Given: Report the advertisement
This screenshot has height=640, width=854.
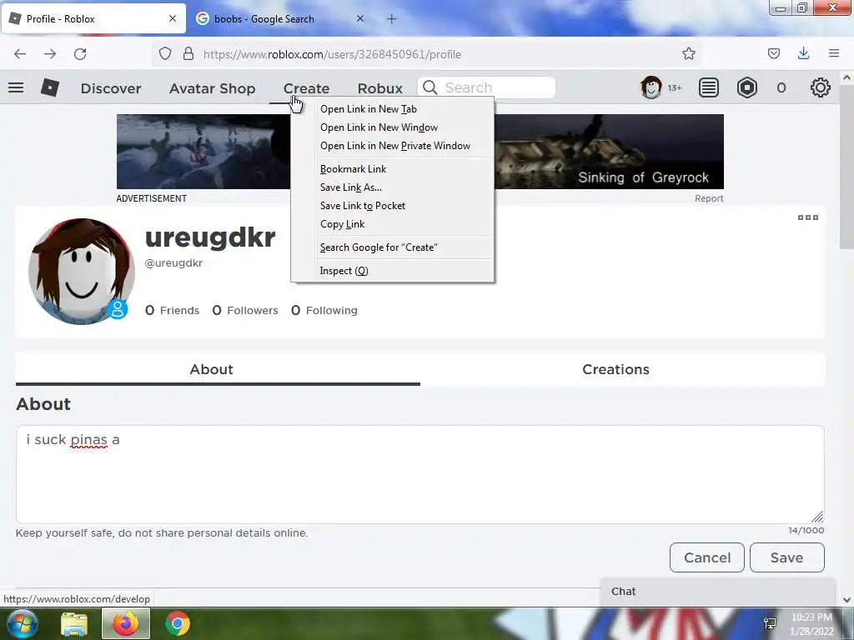Looking at the screenshot, I should pos(709,198).
